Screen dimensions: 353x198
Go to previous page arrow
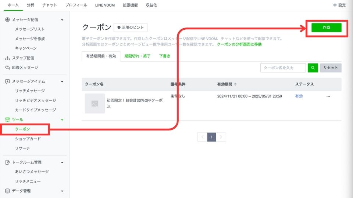[x=202, y=137]
